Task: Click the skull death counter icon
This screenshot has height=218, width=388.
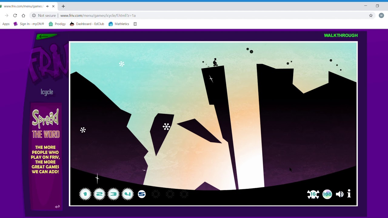Action: [x=313, y=194]
